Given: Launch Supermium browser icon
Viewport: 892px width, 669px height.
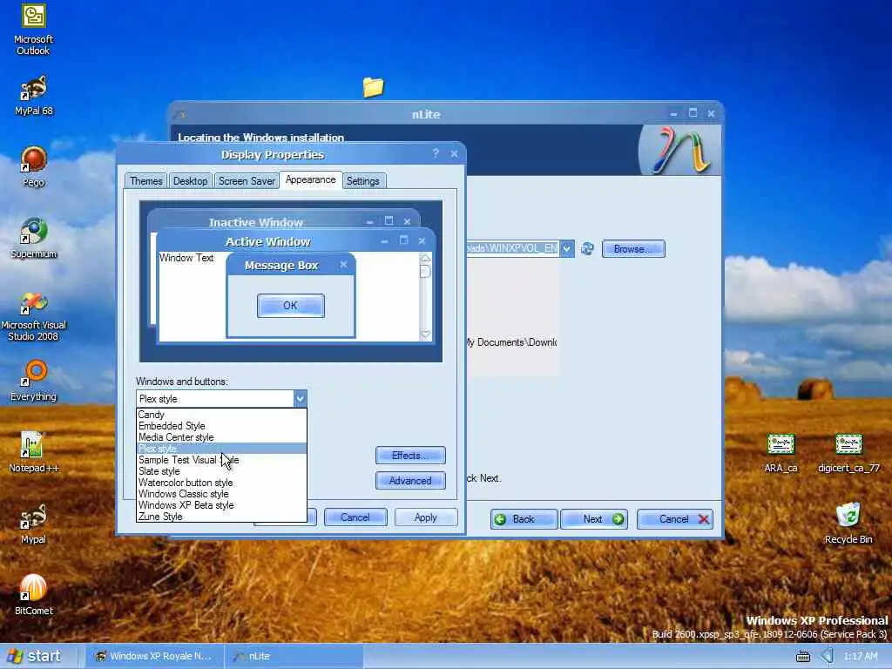Looking at the screenshot, I should click(34, 239).
